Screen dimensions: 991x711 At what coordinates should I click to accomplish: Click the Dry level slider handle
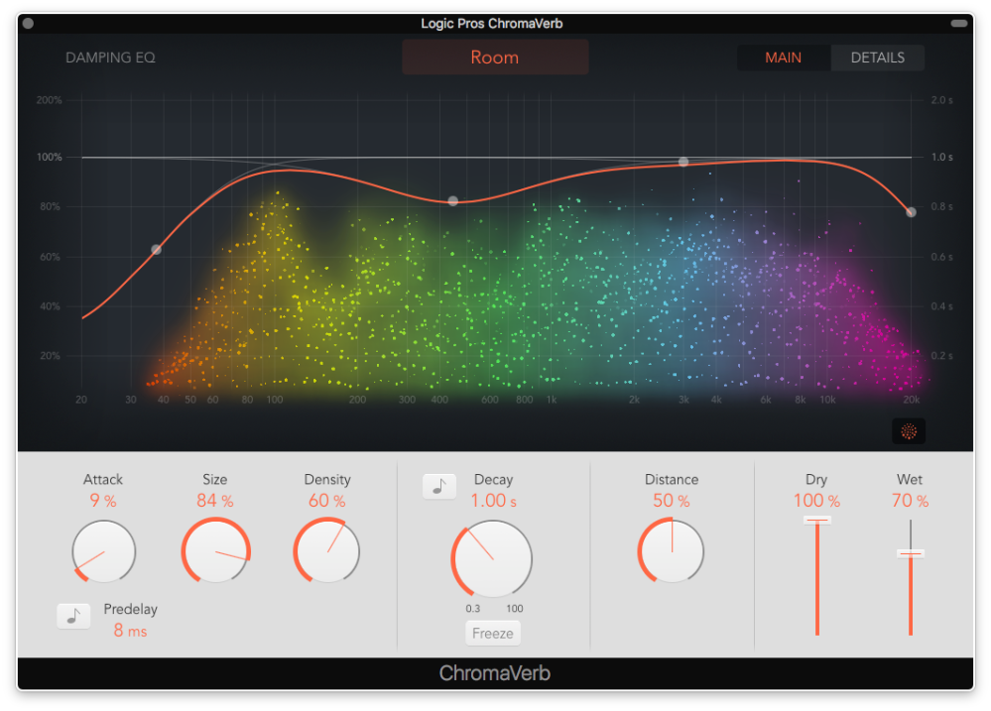click(x=817, y=520)
